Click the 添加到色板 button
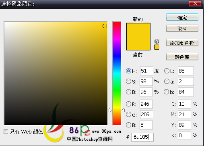 point(182,43)
